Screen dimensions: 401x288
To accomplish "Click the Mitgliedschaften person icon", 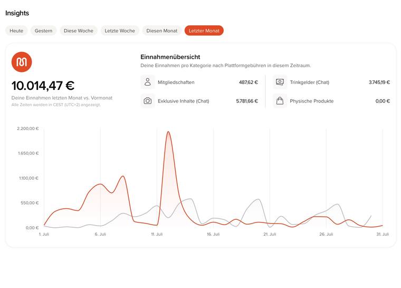I will [148, 82].
